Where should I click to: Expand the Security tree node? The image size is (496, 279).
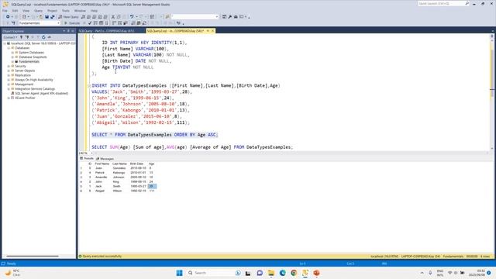point(9,67)
